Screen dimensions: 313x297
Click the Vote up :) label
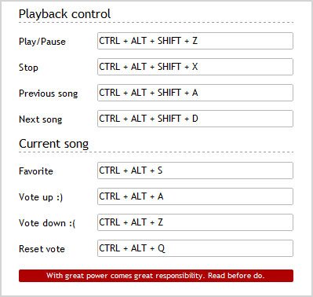pyautogui.click(x=41, y=197)
